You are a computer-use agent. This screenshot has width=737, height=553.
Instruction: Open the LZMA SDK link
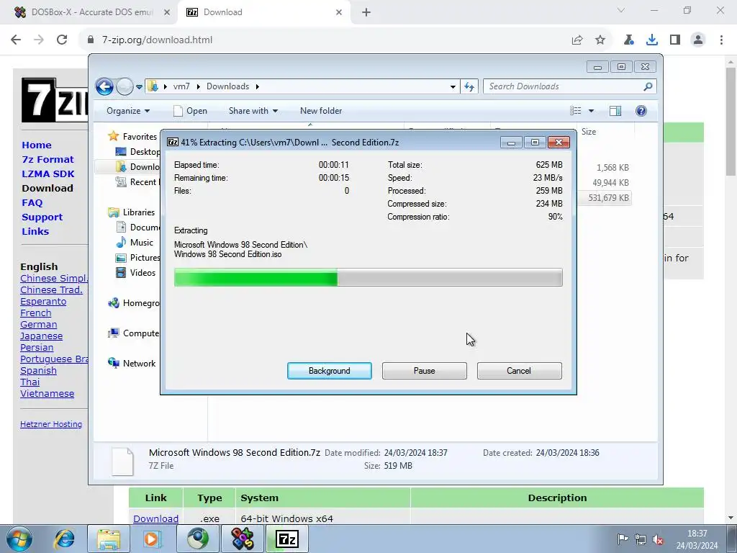pyautogui.click(x=48, y=174)
